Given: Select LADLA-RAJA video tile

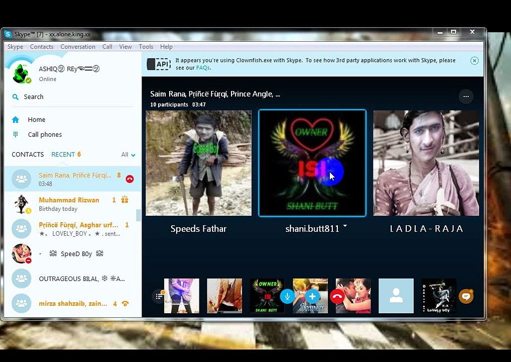Looking at the screenshot, I should coord(426,163).
